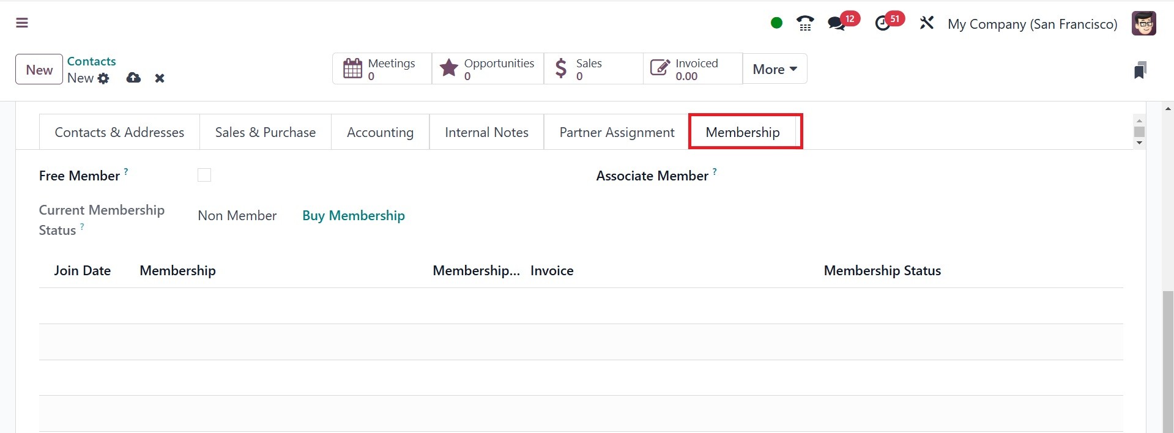
Task: Save the record manually with cloud icon
Action: pyautogui.click(x=133, y=78)
